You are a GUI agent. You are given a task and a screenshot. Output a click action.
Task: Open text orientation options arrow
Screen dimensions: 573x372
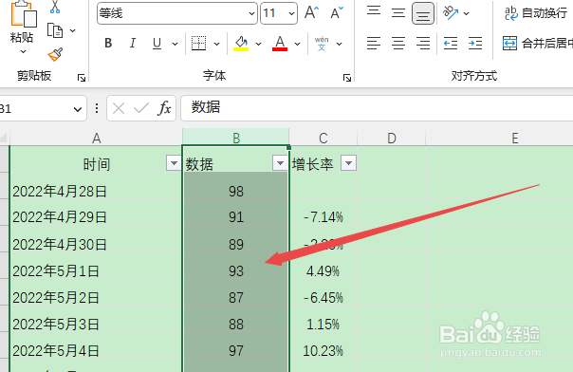(467, 13)
